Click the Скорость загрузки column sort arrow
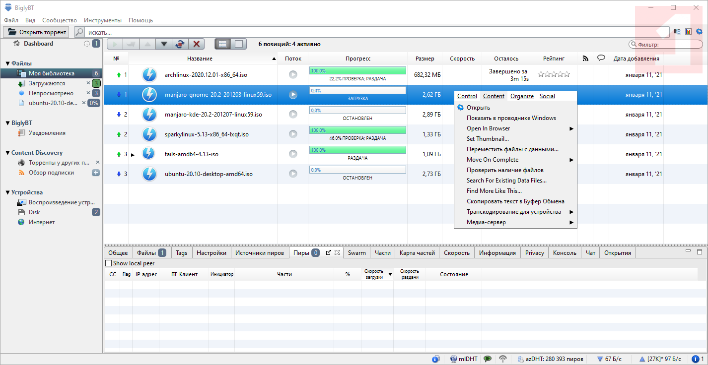The width and height of the screenshot is (708, 365). click(x=390, y=274)
